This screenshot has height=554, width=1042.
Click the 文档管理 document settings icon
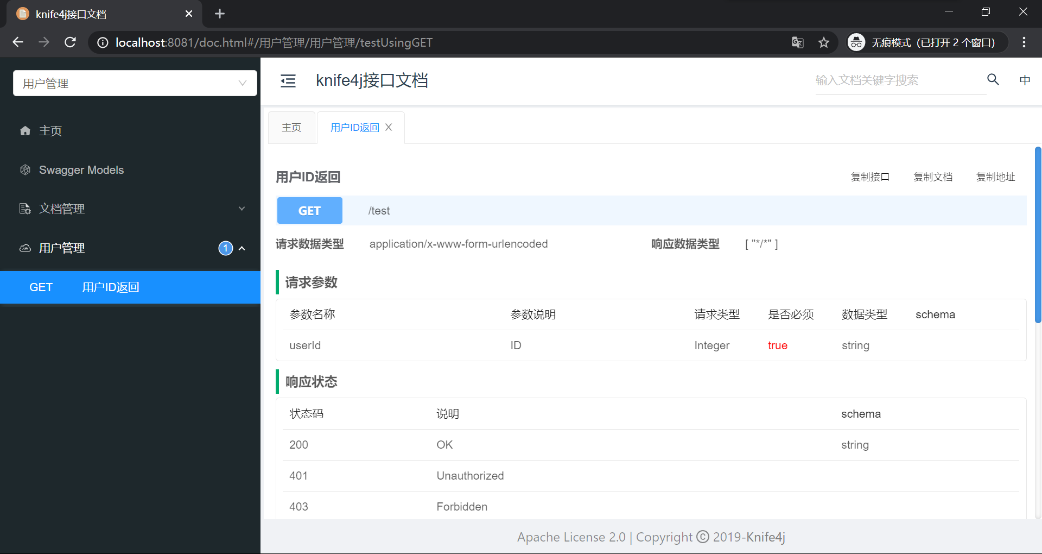coord(25,209)
